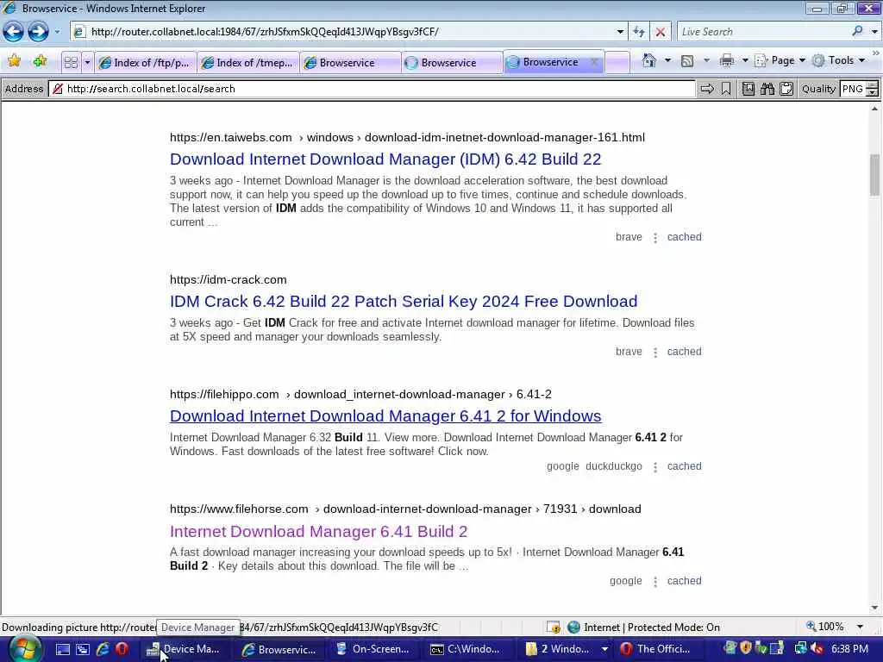Click the bookmark ribbon icon in Browservice bar
The image size is (883, 662).
click(726, 89)
